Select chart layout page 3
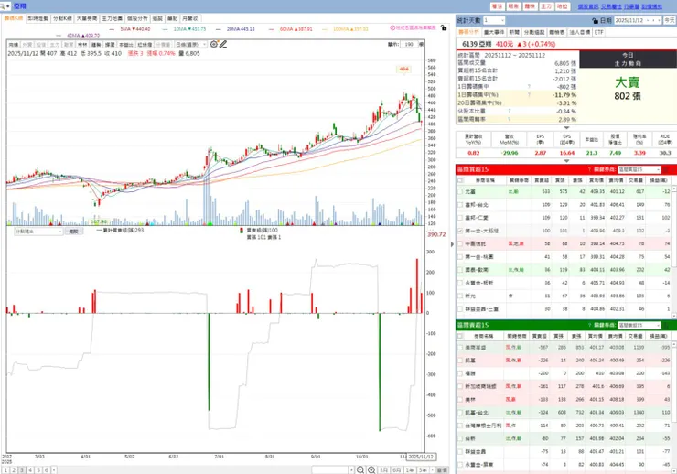The width and height of the screenshot is (677, 474). click(22, 470)
